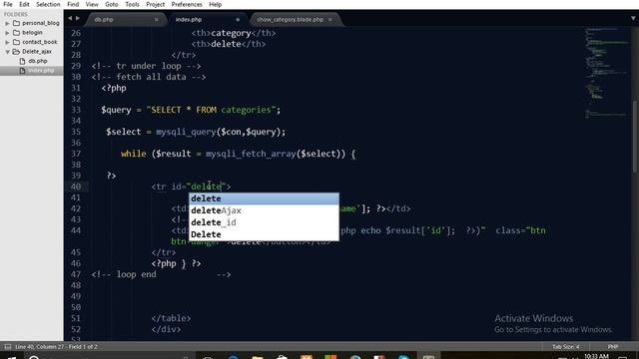Image resolution: width=639 pixels, height=359 pixels.
Task: Click mysqli_query on line 35
Action: [x=186, y=132]
